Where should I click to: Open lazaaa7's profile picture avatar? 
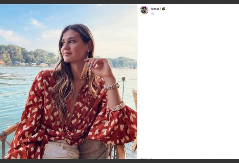tap(144, 10)
